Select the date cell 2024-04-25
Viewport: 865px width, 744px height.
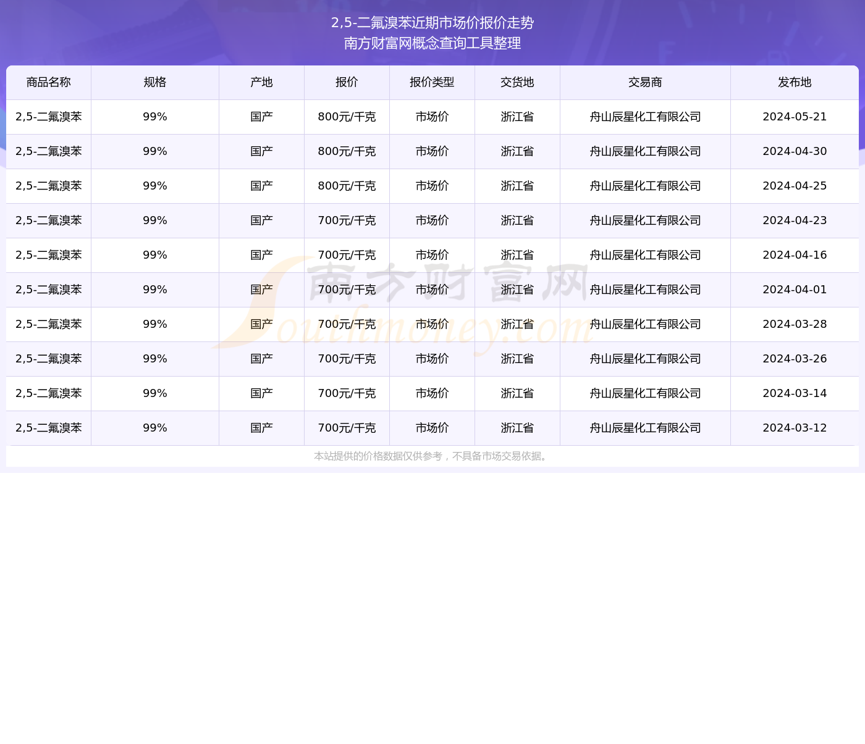pyautogui.click(x=795, y=186)
